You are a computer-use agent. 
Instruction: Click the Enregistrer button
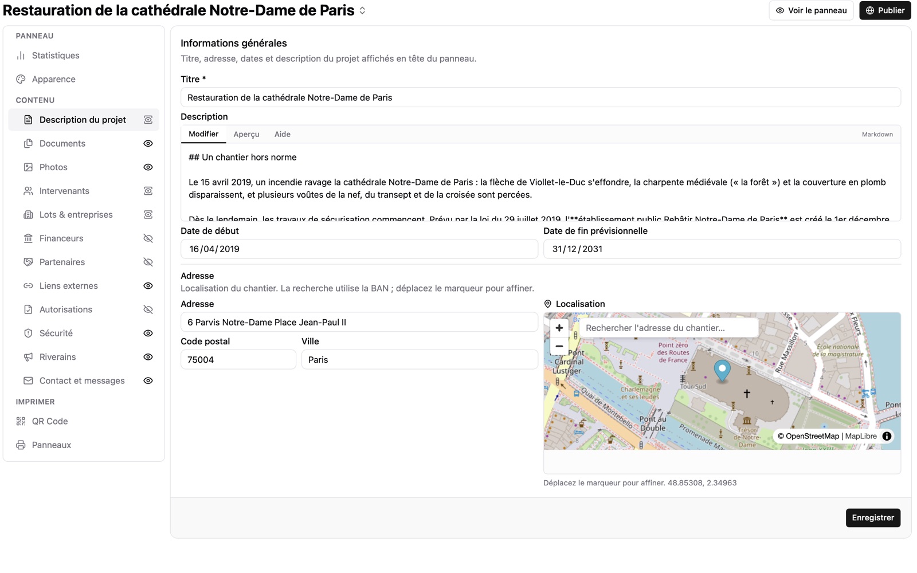click(873, 518)
